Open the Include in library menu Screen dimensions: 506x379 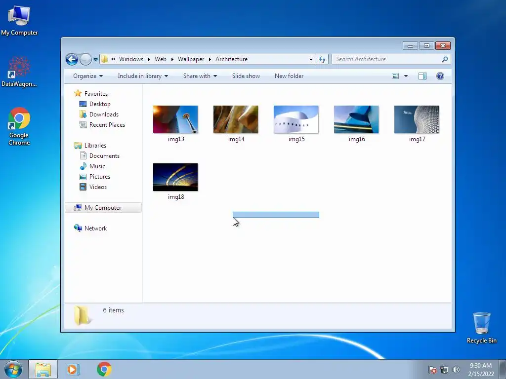[143, 76]
